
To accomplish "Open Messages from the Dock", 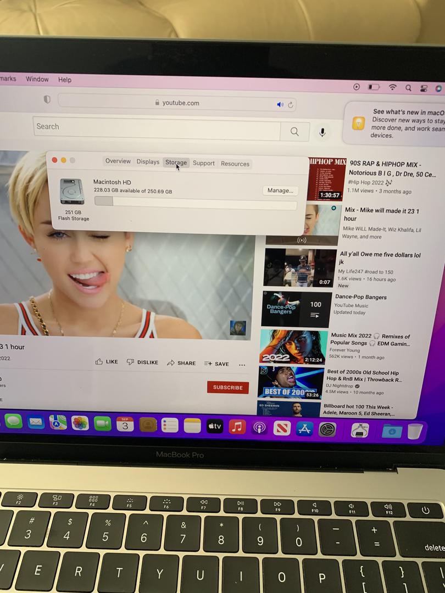I will click(x=14, y=421).
